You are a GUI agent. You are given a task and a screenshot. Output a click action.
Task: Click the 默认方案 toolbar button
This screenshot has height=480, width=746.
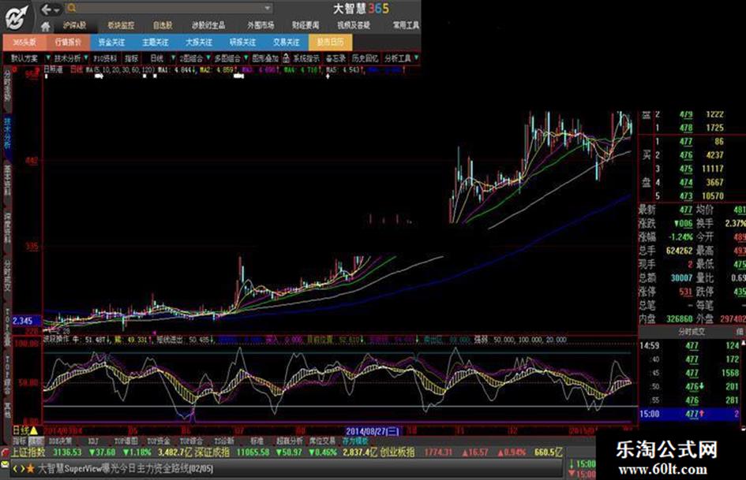(24, 58)
